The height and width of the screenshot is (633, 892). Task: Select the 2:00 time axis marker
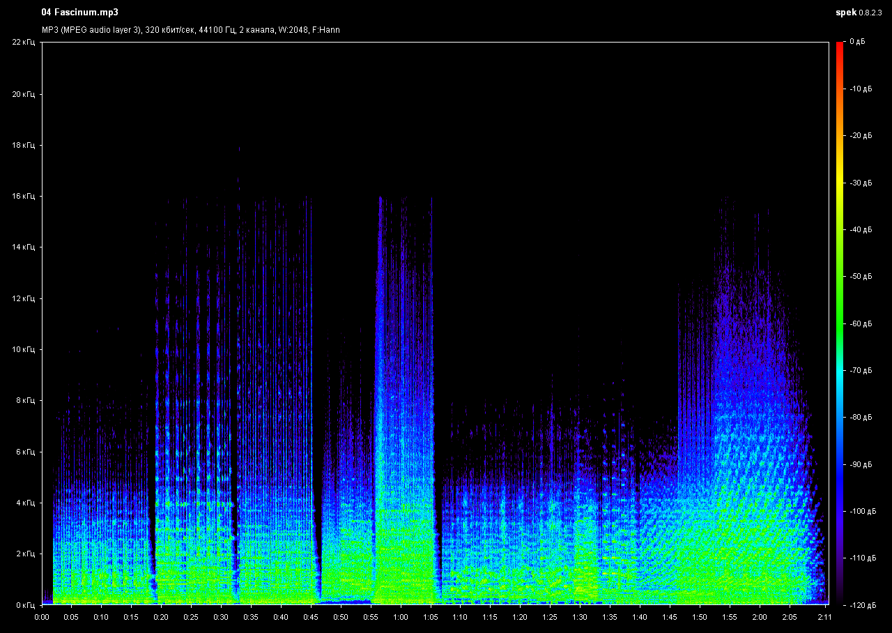coord(759,617)
